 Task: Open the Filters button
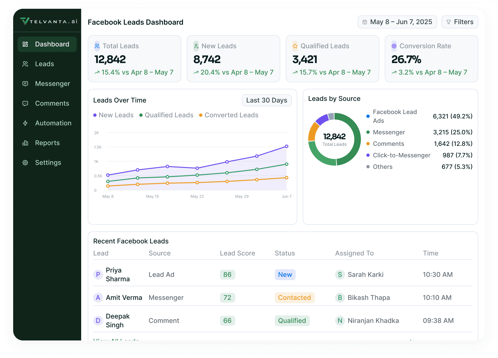tap(460, 22)
